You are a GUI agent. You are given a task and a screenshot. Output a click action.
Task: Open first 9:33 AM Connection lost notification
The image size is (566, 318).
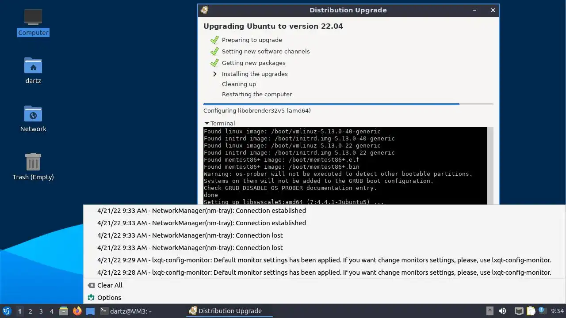tap(324, 235)
